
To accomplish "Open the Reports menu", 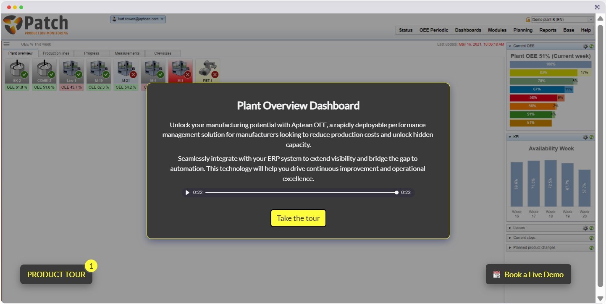I will pyautogui.click(x=548, y=30).
